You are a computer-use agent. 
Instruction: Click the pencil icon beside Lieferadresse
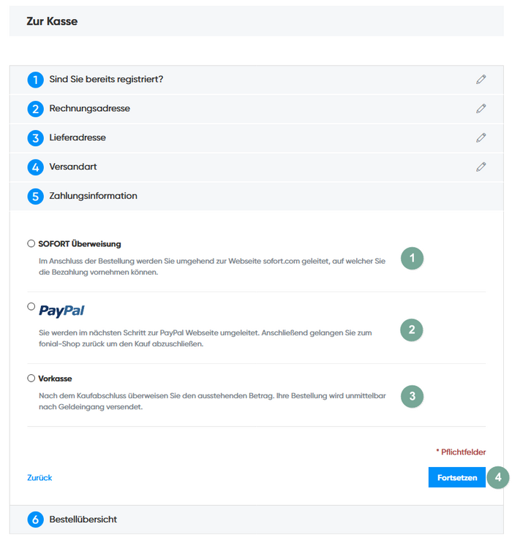click(x=481, y=137)
